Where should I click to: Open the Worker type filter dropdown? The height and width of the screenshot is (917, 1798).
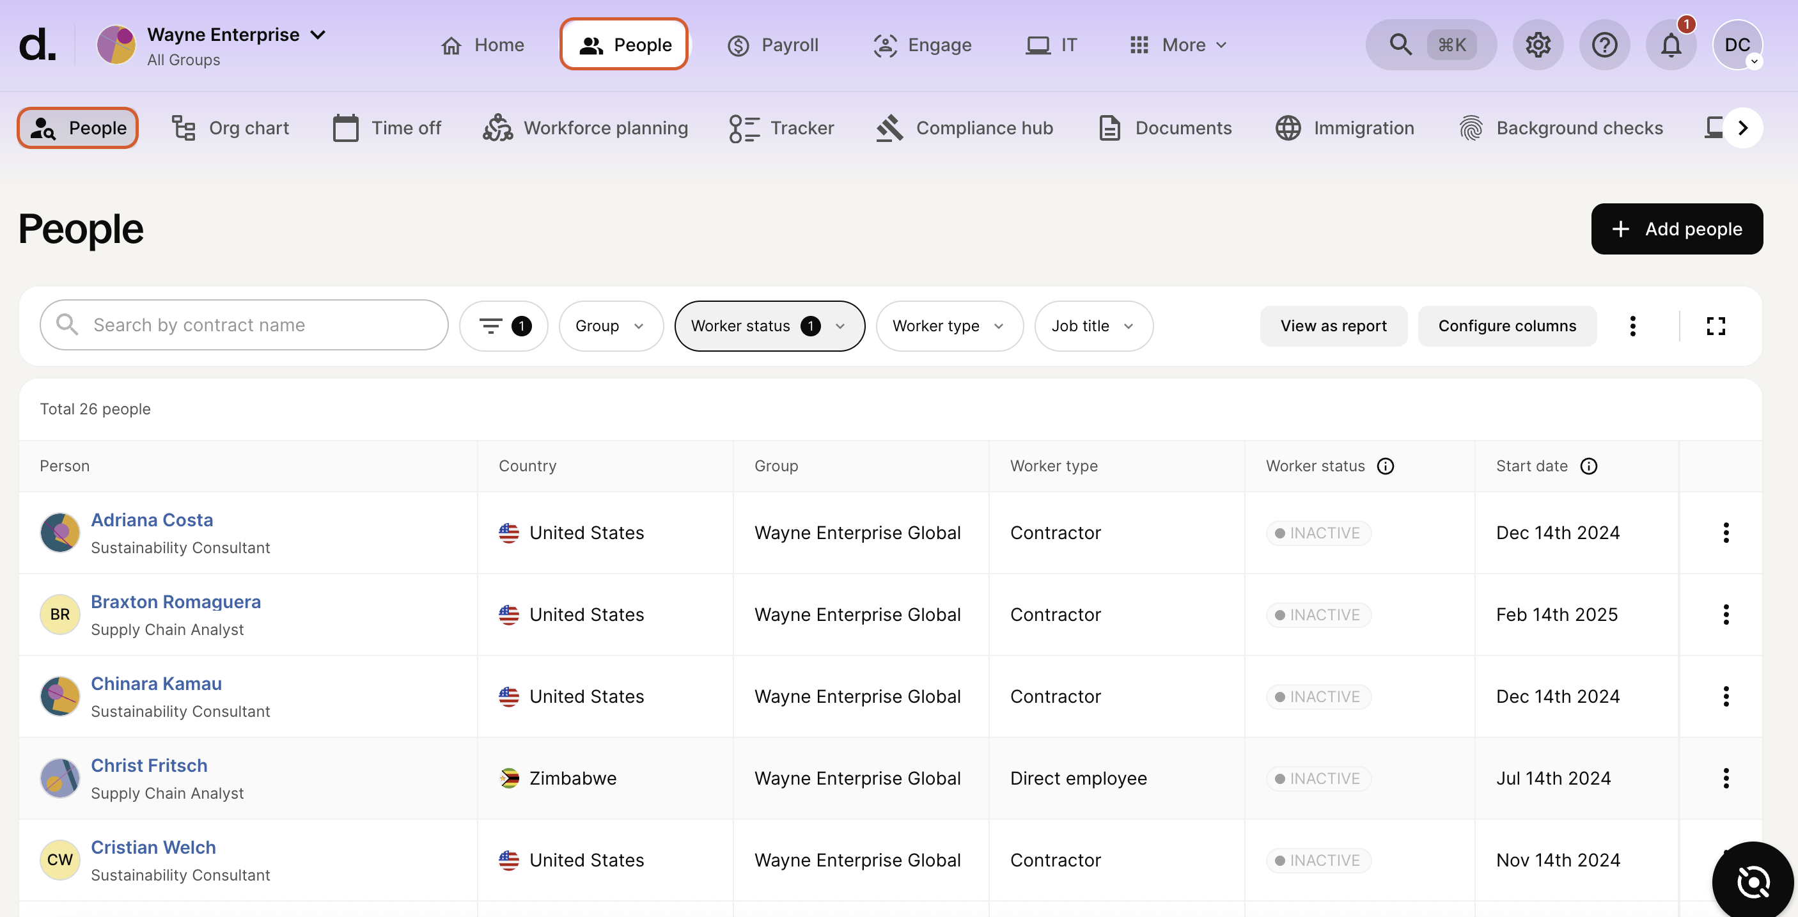(950, 326)
